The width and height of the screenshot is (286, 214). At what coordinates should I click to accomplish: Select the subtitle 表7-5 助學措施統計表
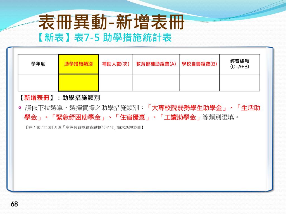point(123,38)
